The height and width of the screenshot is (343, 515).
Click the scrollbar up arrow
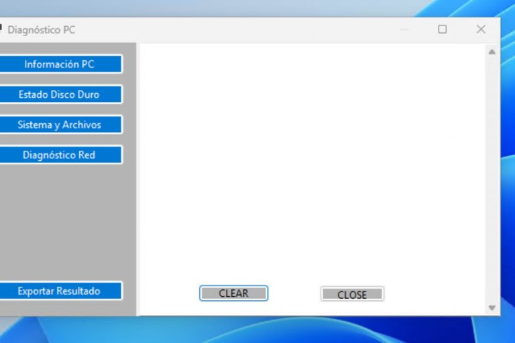click(492, 52)
